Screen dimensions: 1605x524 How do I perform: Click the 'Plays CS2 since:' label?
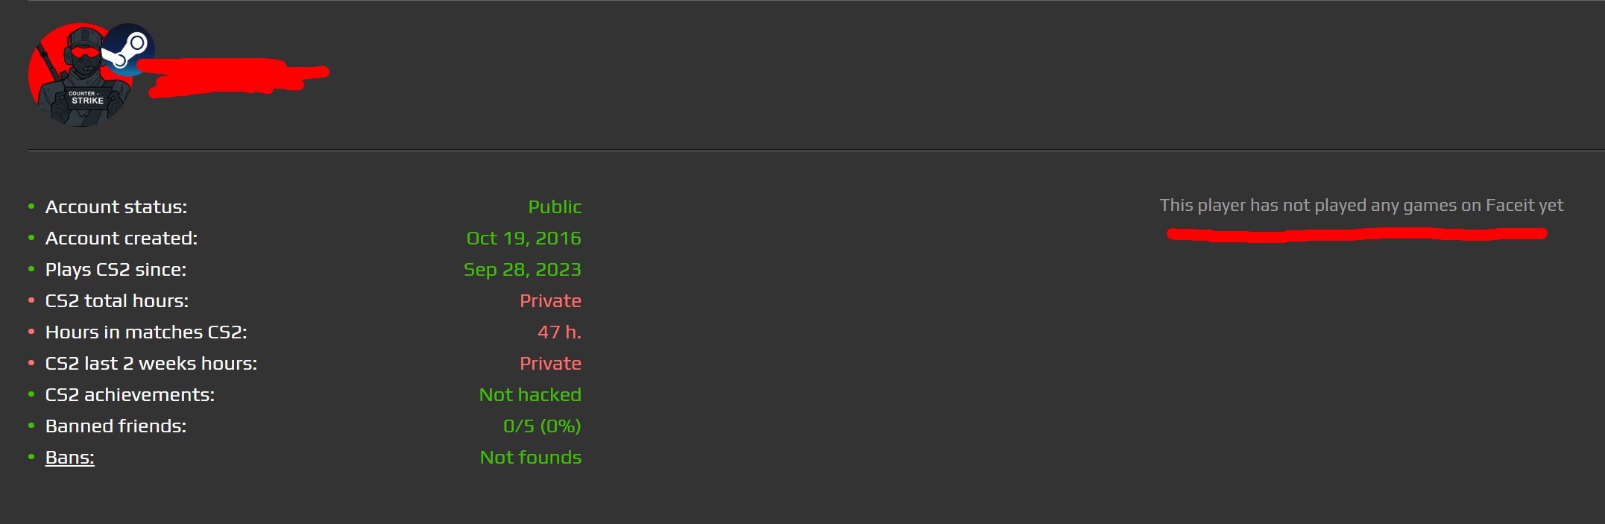point(116,269)
